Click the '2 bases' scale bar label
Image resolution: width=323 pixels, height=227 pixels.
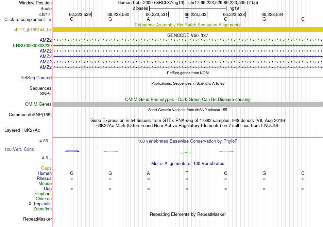point(140,8)
